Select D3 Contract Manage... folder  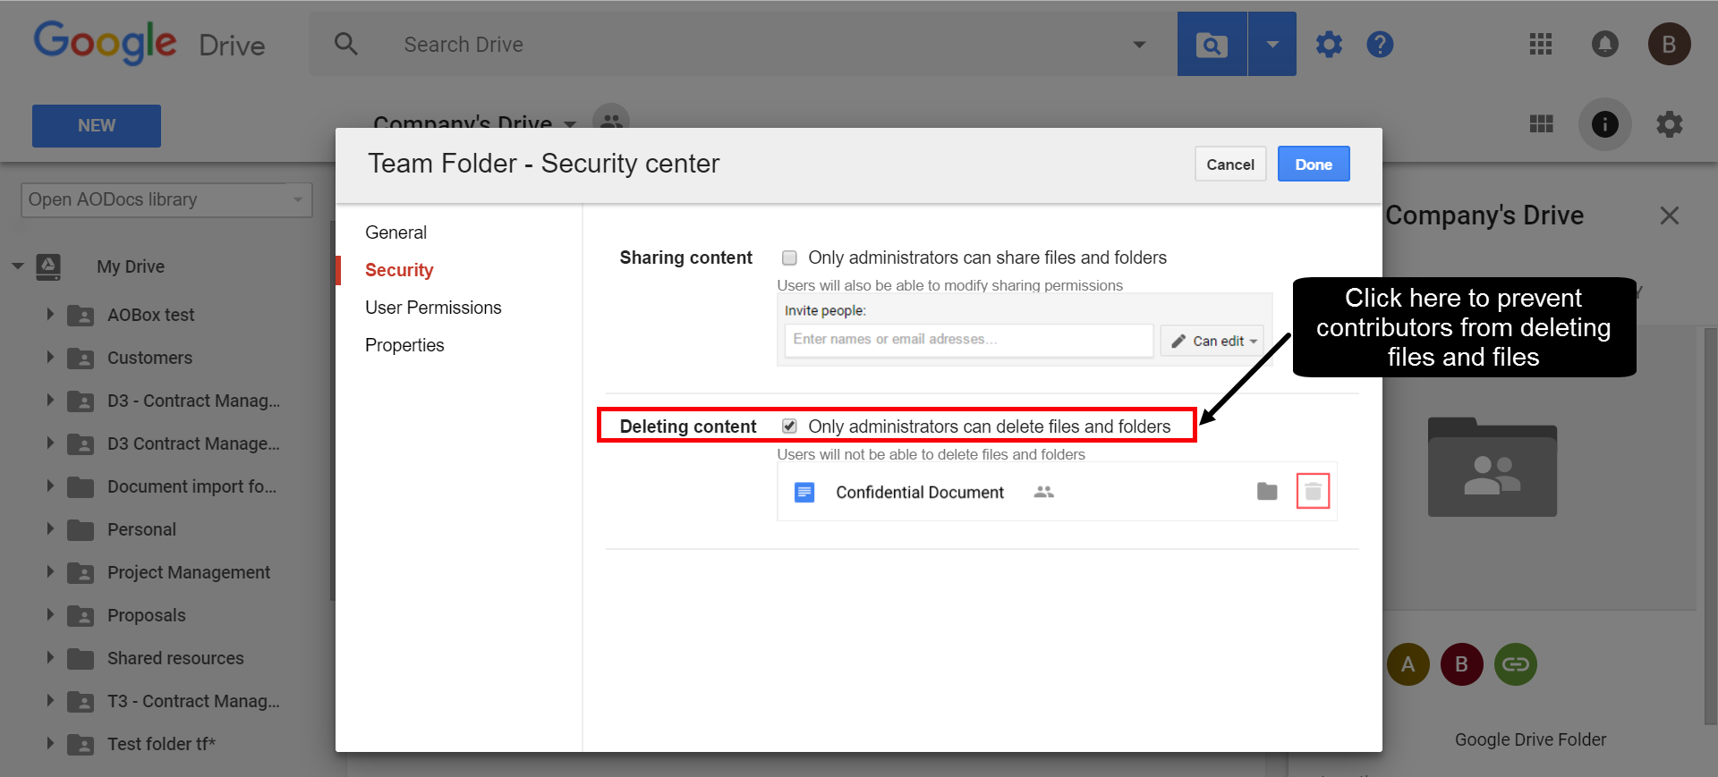193,443
